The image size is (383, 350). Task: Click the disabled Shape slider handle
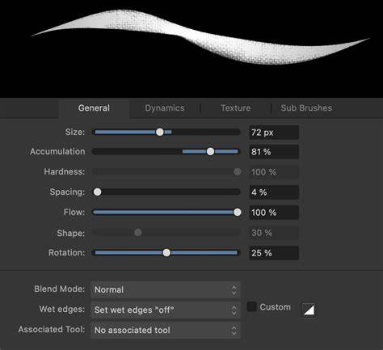pos(138,233)
